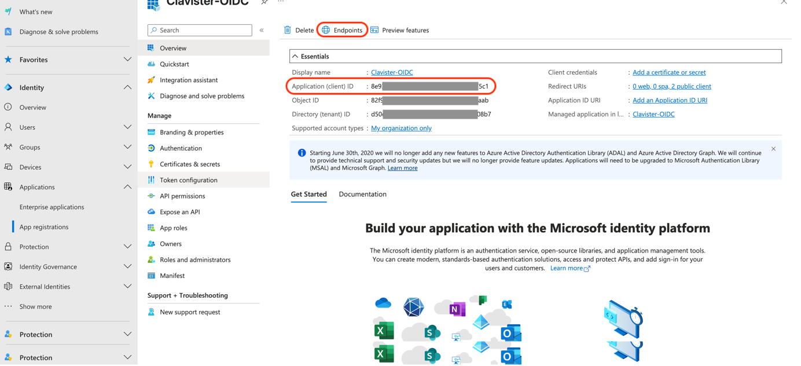Click the API permissions icon
801x366 pixels.
coord(151,196)
